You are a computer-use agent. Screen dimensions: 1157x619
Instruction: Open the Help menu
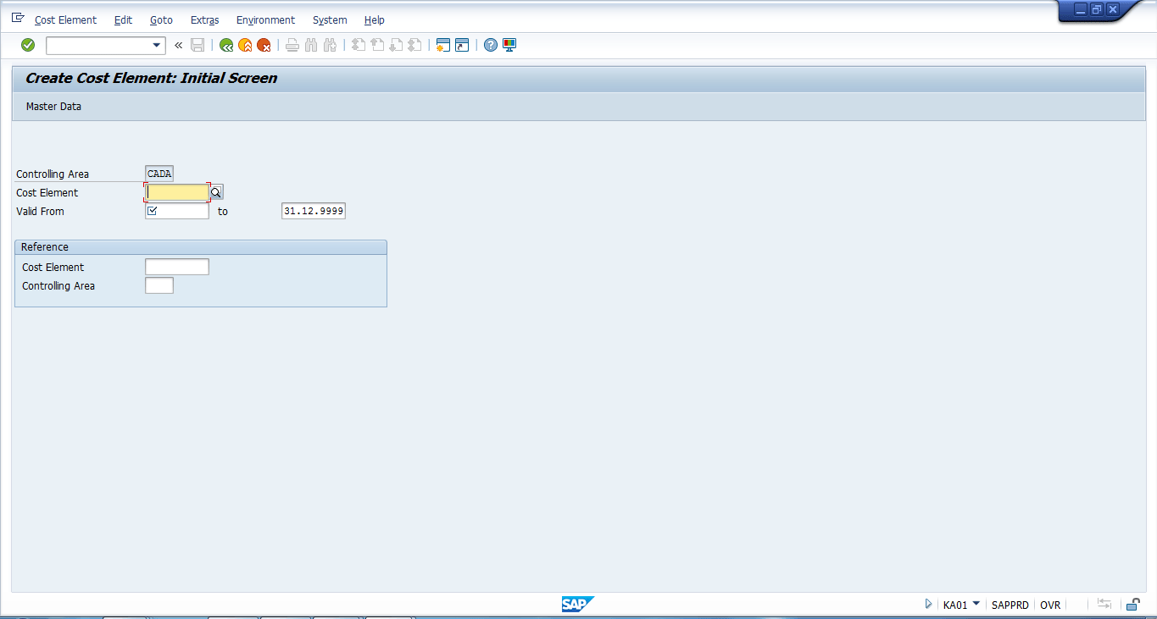[x=374, y=19]
